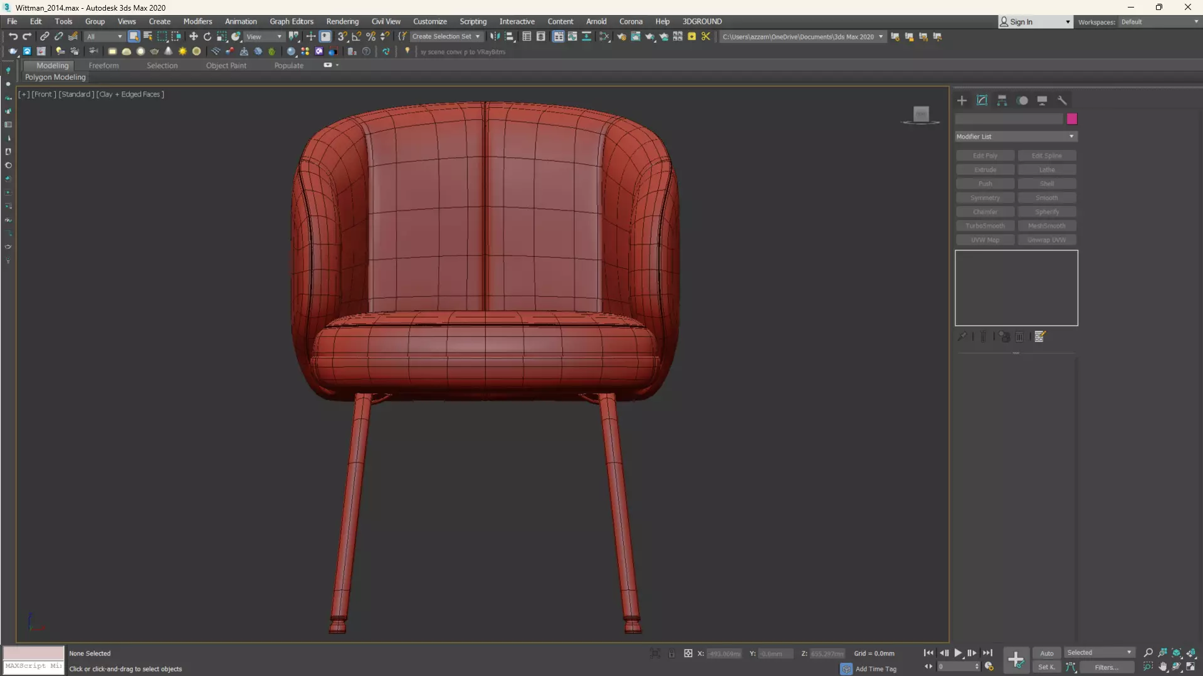Open the Create Selection Set dropdown
This screenshot has height=676, width=1203.
click(x=446, y=36)
